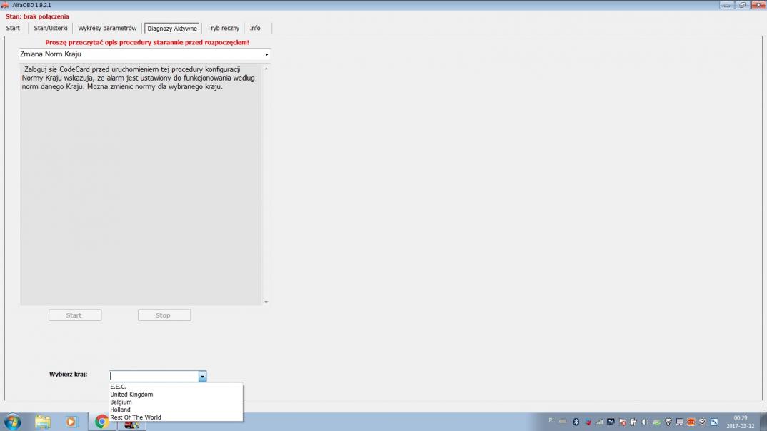
Task: Click the Stop procedure button
Action: 164,315
